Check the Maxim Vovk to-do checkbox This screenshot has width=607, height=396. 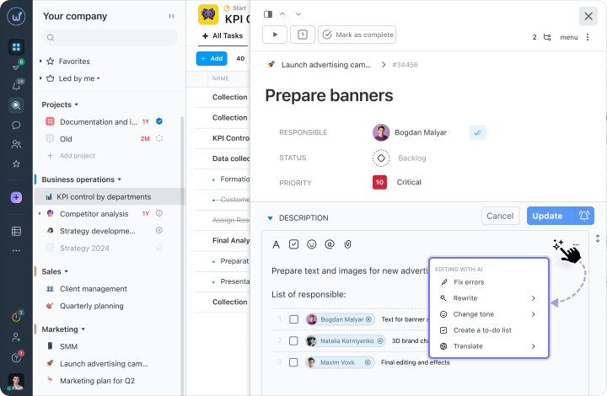coord(293,362)
